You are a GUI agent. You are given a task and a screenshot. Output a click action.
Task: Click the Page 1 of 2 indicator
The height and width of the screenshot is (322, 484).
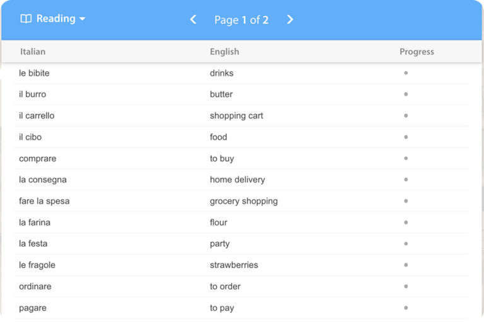tap(241, 20)
